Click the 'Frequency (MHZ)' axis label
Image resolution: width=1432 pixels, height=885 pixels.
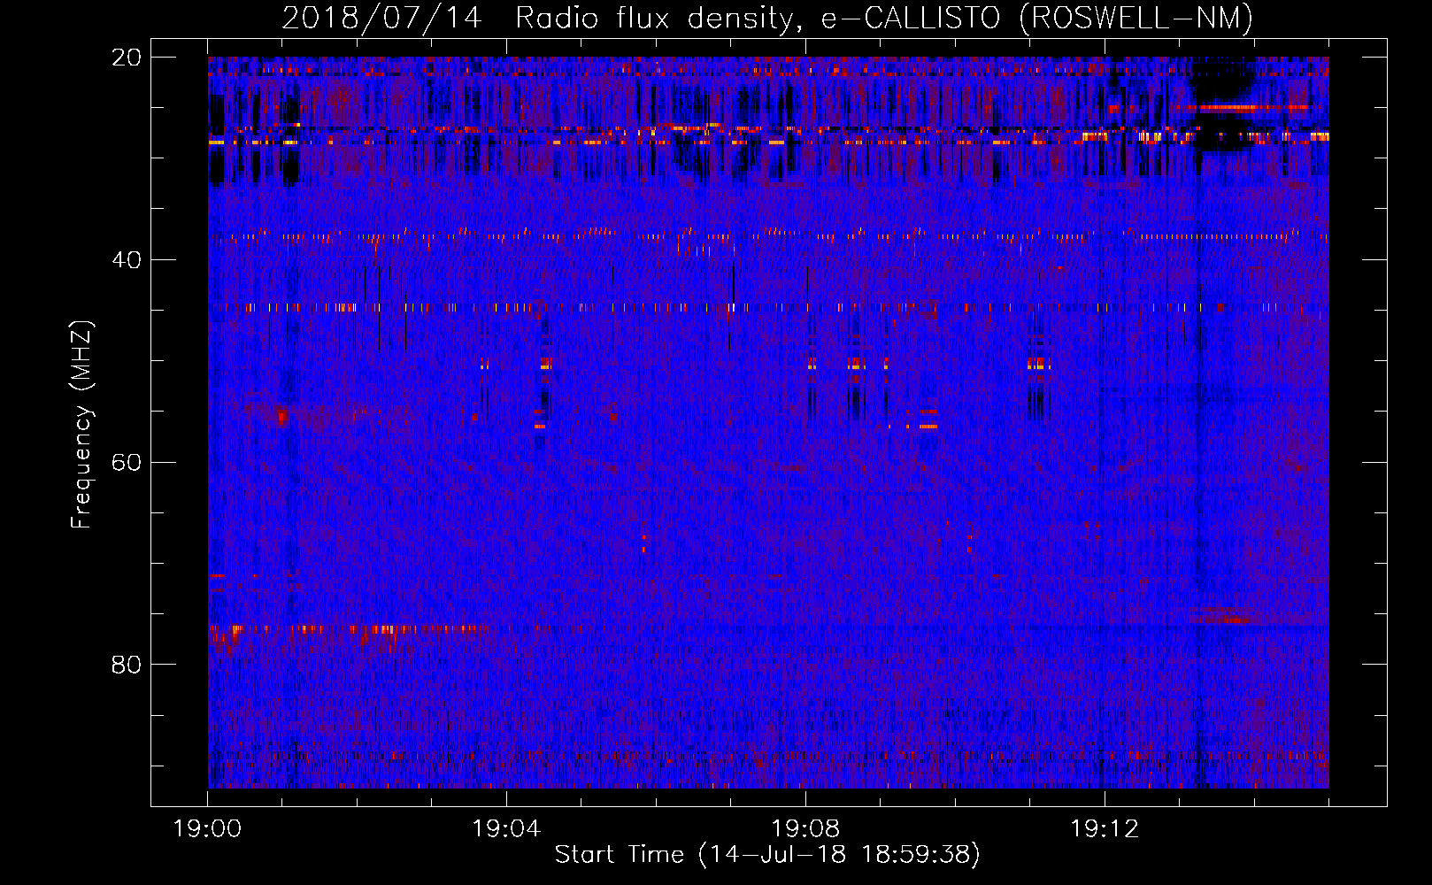81,425
